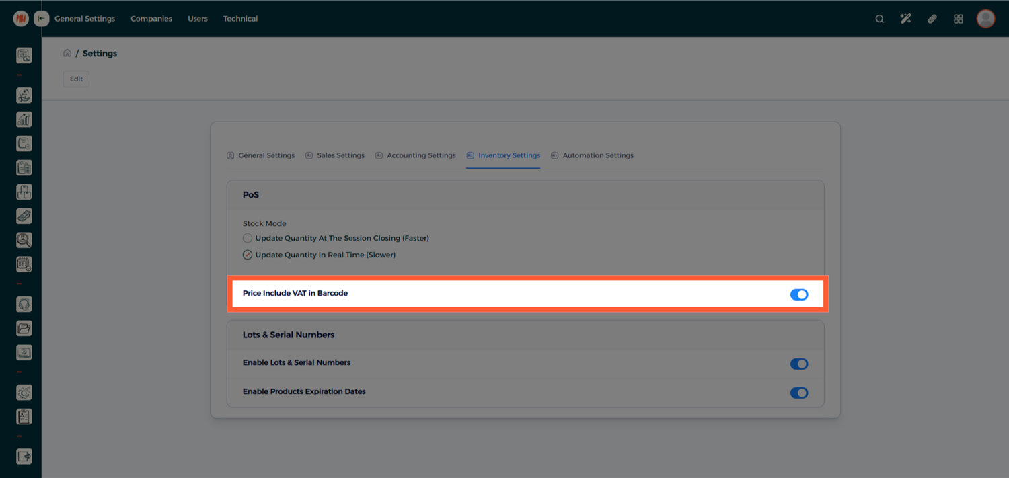This screenshot has height=478, width=1009.
Task: Open the bar chart analytics sidebar icon
Action: click(x=24, y=120)
